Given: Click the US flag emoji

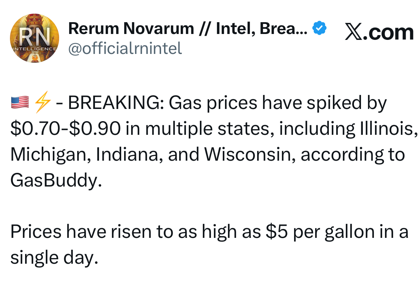Looking at the screenshot, I should [20, 103].
